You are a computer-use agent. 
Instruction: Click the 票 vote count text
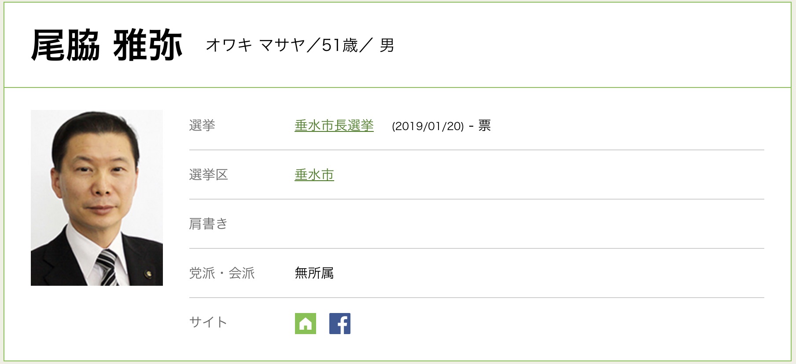pos(485,126)
